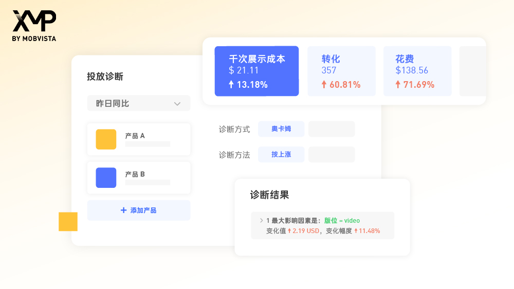This screenshot has width=514, height=289.
Task: Select the 花费 metric card
Action: pyautogui.click(x=417, y=71)
